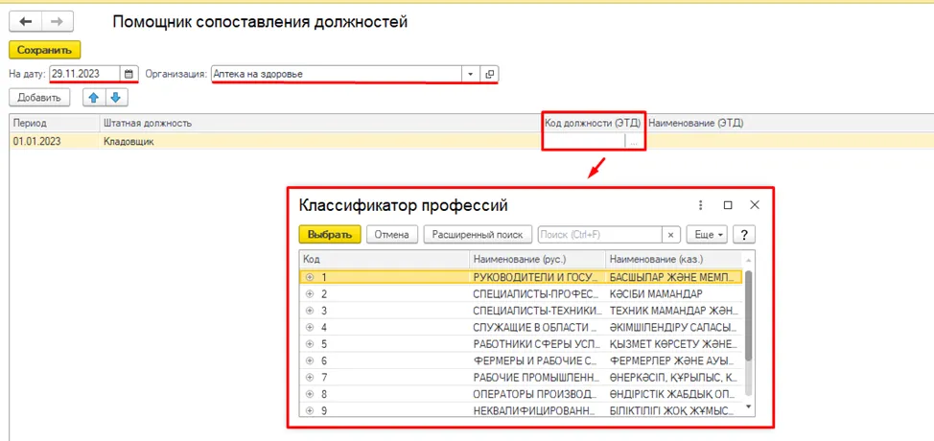Select the row РАБОТНИКИ СФЕРЫ УСЛ…
The width and height of the screenshot is (934, 441).
click(x=521, y=344)
